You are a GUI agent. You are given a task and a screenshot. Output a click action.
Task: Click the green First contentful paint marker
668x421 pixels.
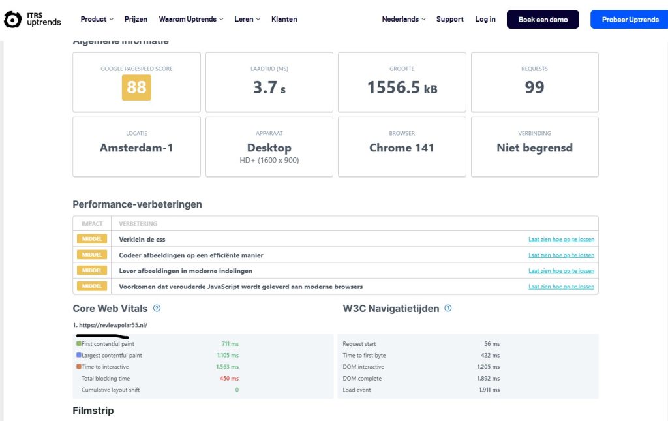tap(79, 344)
